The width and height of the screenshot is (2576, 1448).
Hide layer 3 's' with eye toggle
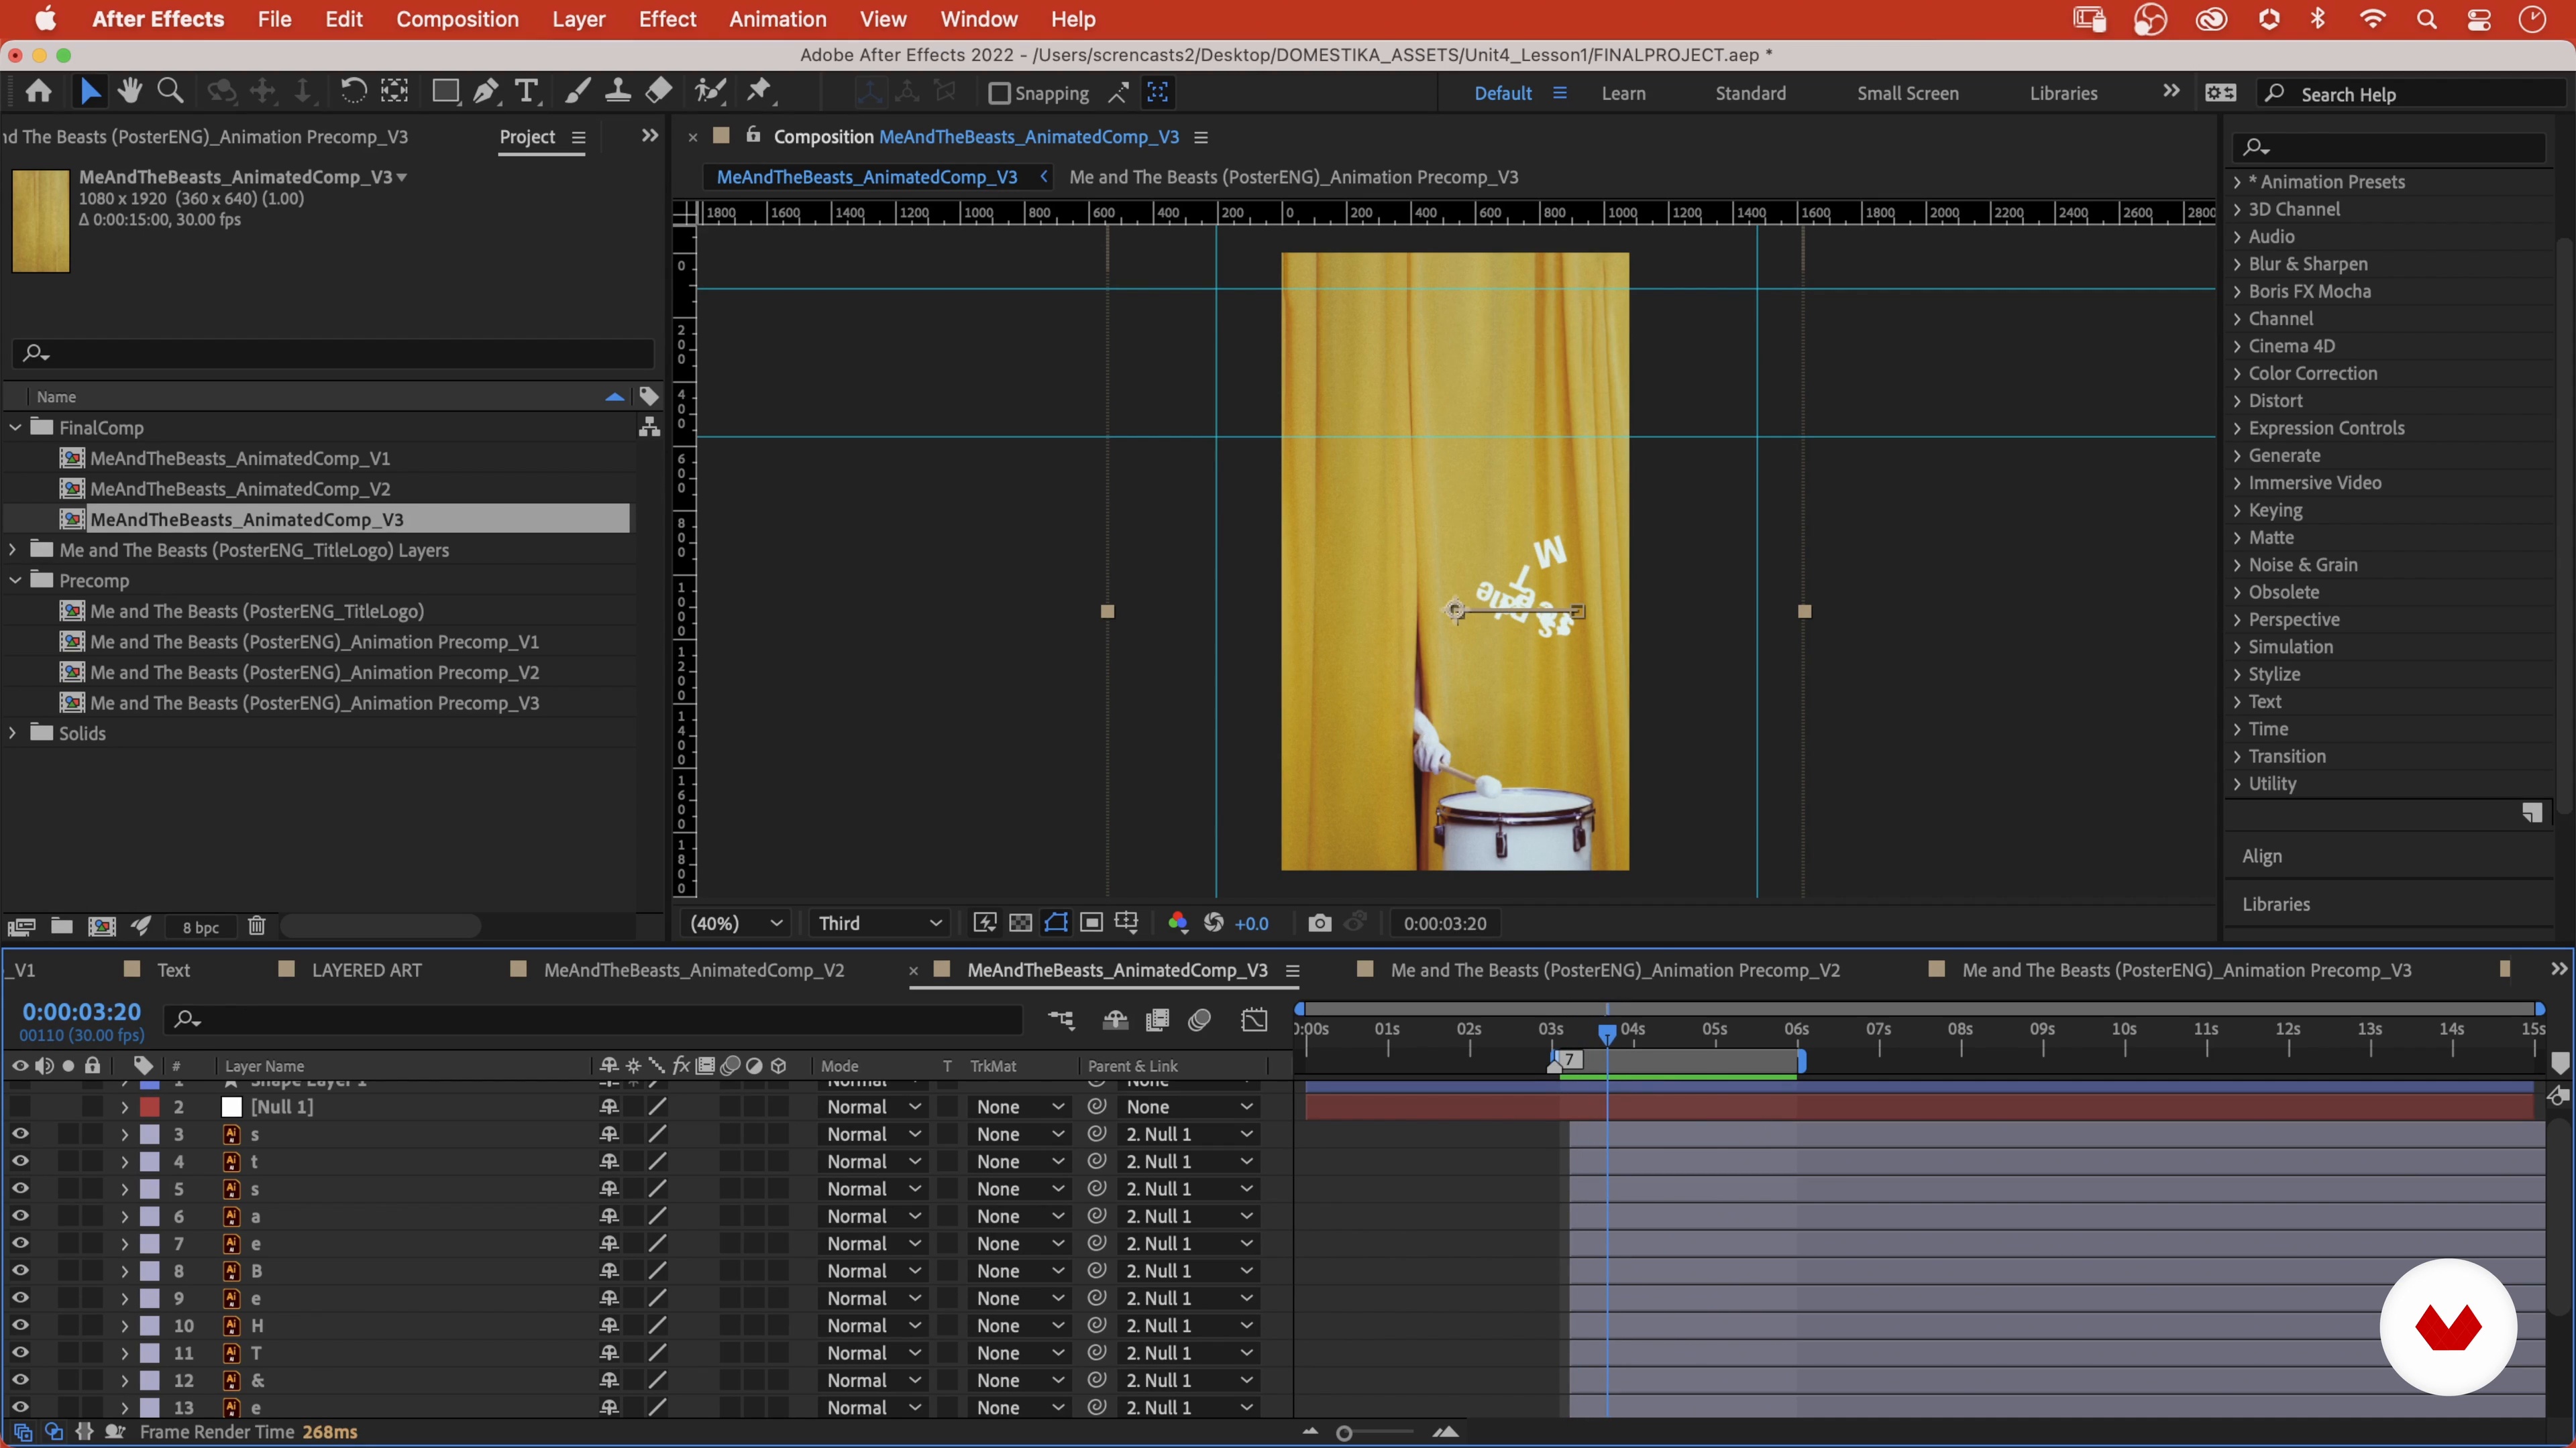coord(20,1133)
